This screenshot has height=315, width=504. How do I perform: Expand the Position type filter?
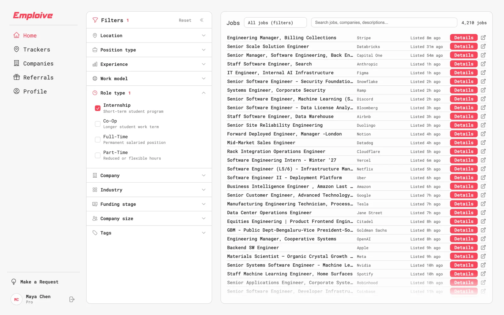click(x=149, y=50)
